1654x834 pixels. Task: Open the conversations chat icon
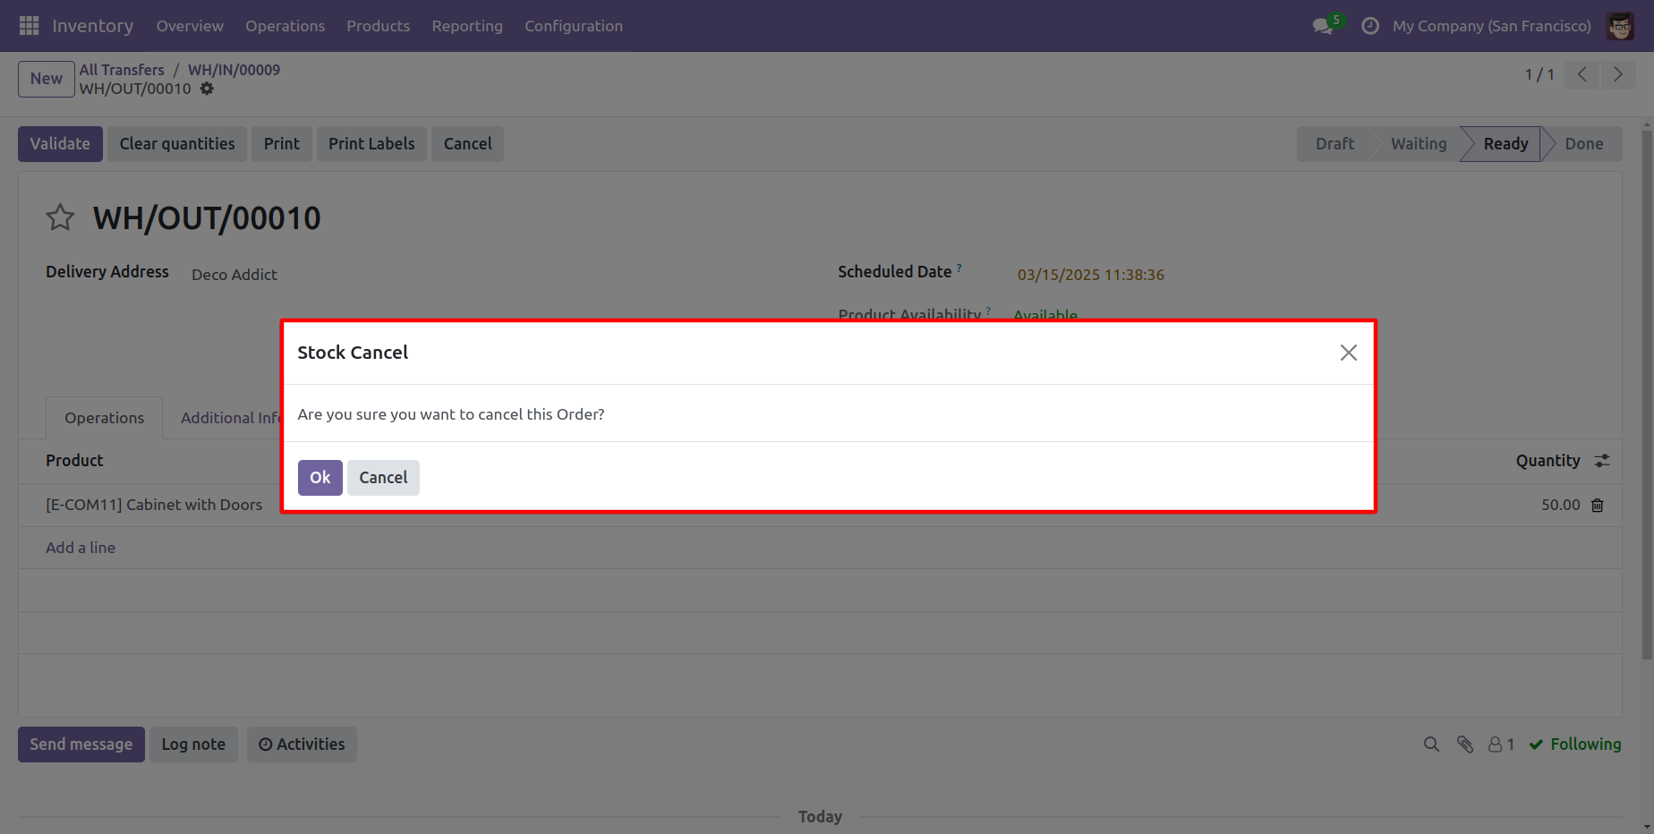click(x=1323, y=26)
